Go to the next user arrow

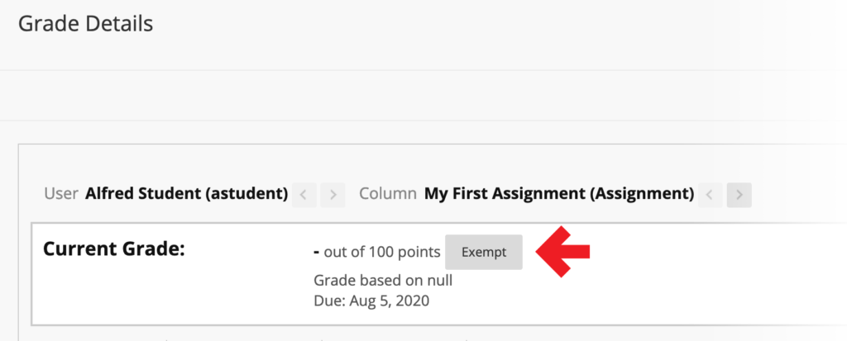point(333,195)
